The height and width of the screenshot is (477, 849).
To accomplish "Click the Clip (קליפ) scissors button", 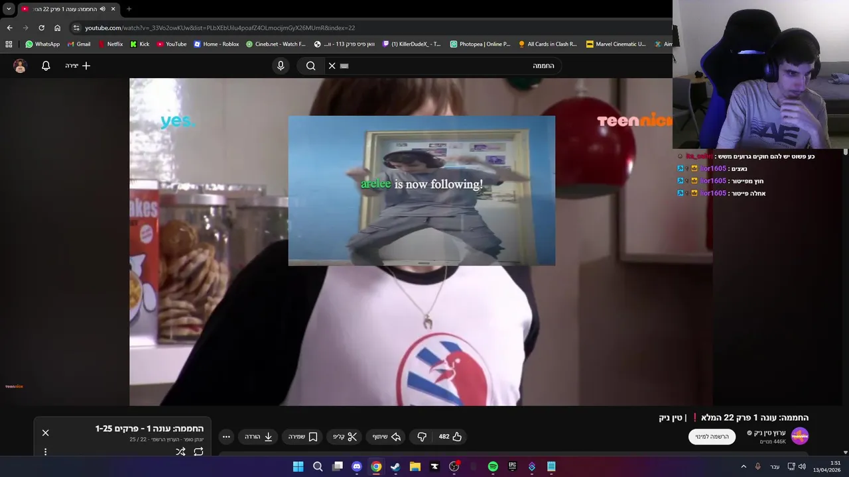I will pyautogui.click(x=345, y=437).
